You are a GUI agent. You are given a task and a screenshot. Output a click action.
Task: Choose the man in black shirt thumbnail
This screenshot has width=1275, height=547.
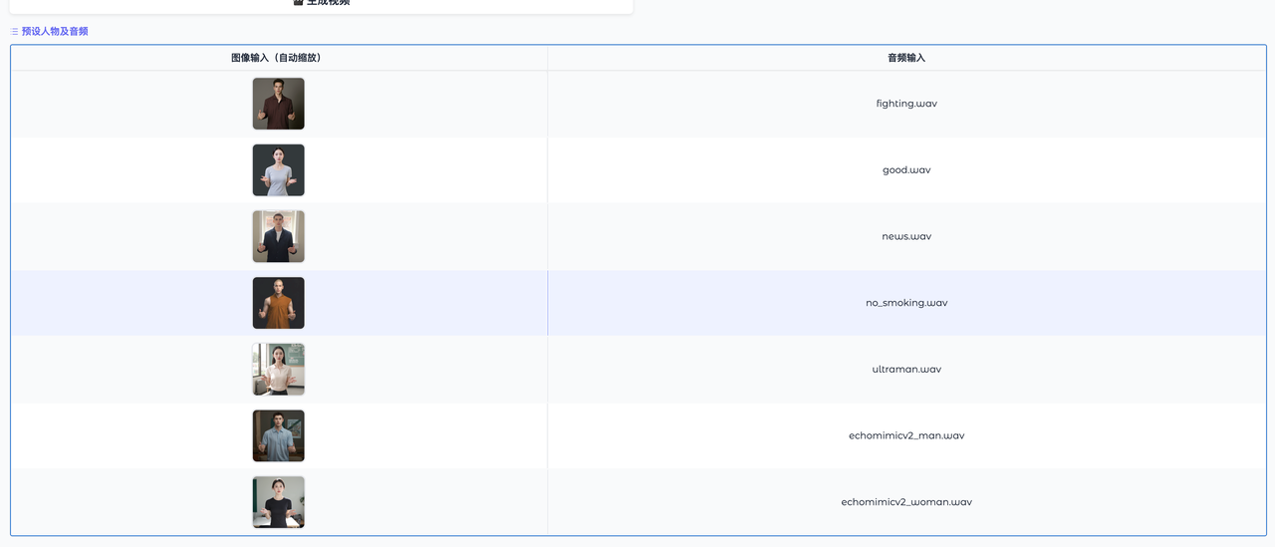[278, 236]
